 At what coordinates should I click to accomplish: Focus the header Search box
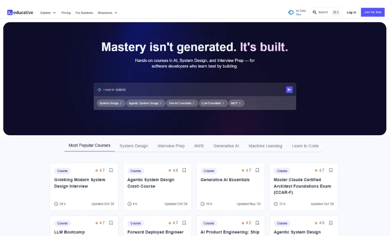[326, 12]
